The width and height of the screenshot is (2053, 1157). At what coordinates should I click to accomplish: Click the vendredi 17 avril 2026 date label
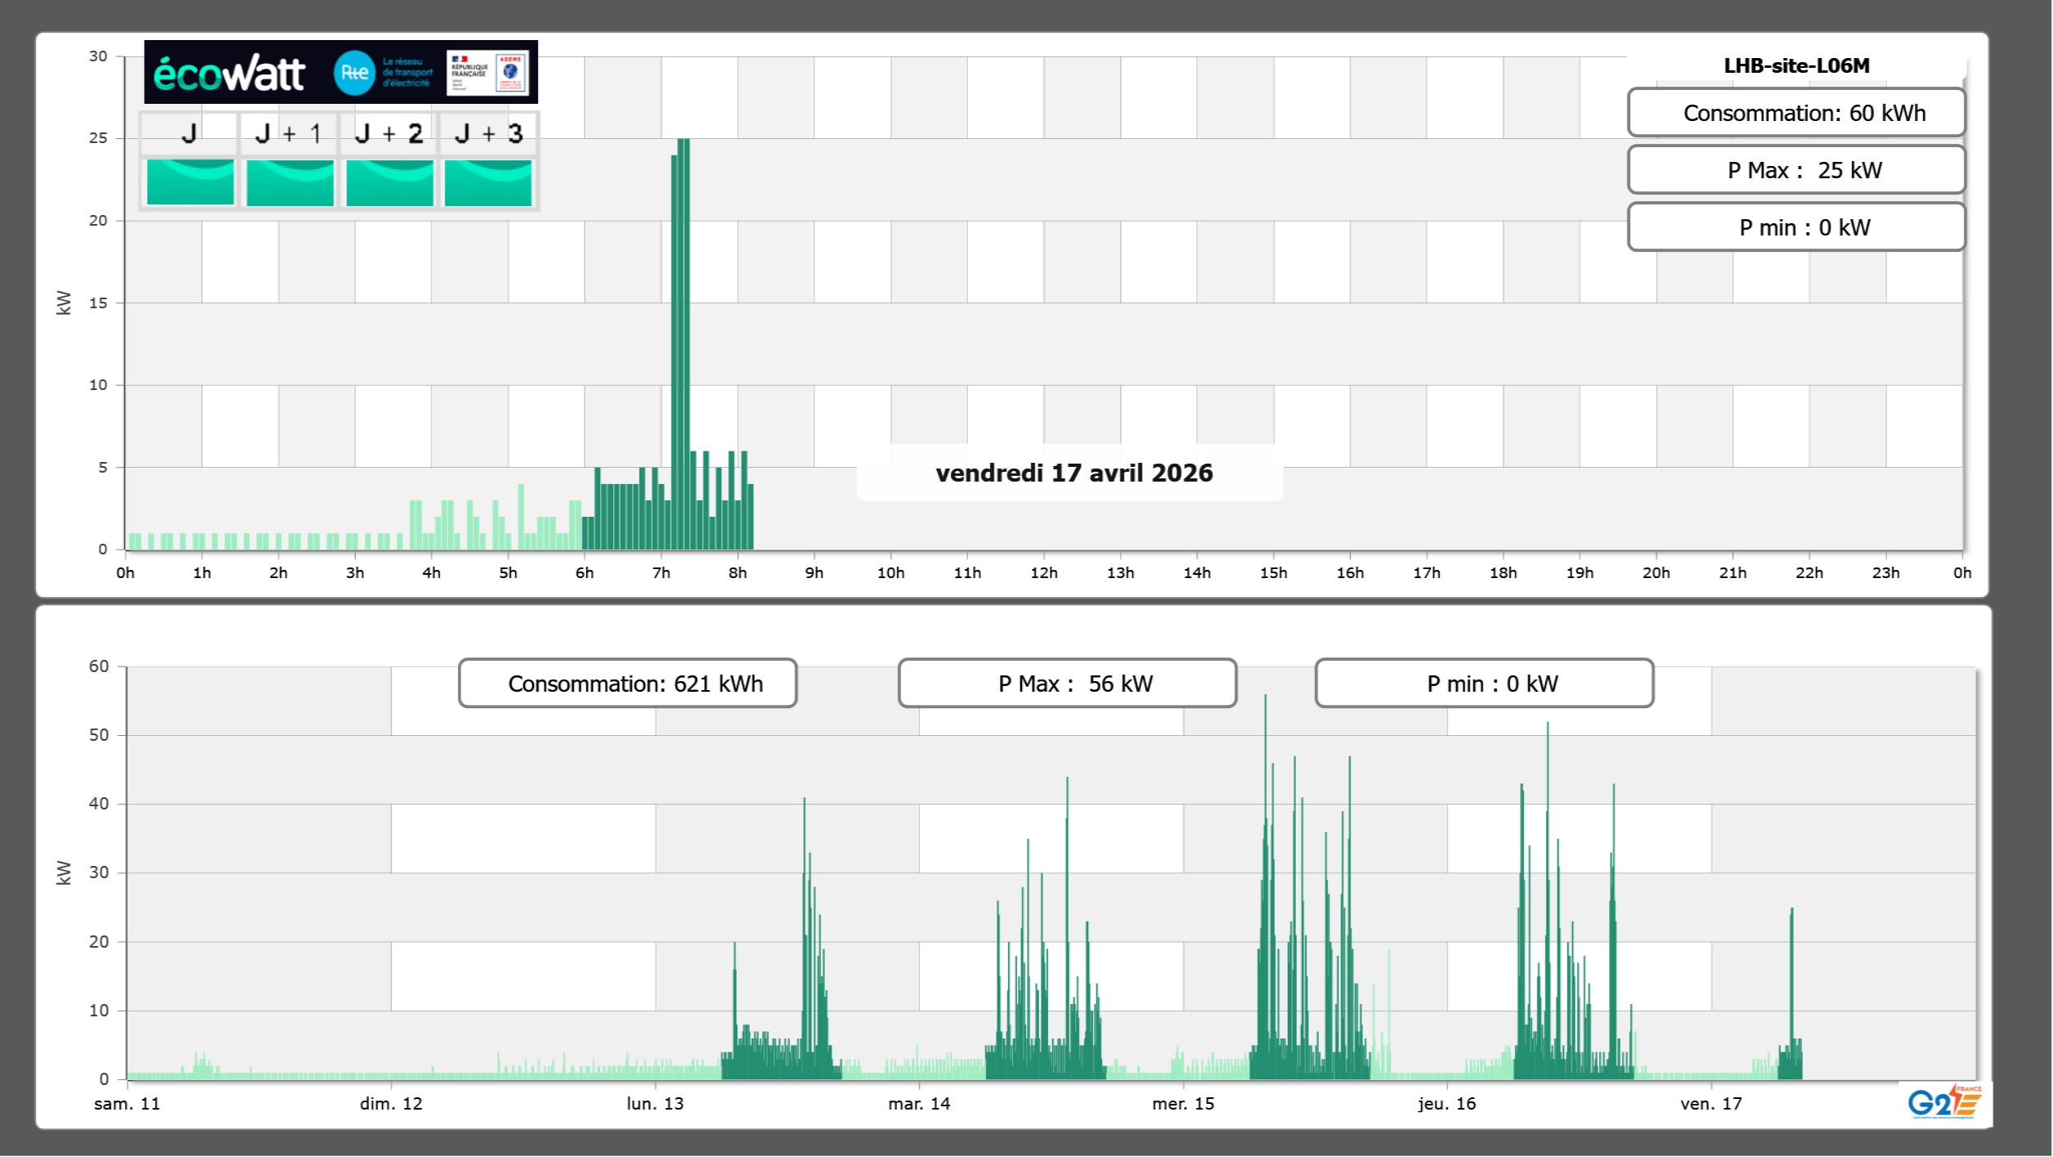1074,473
